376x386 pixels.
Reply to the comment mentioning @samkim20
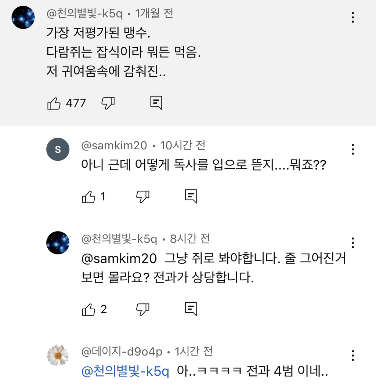click(x=191, y=309)
